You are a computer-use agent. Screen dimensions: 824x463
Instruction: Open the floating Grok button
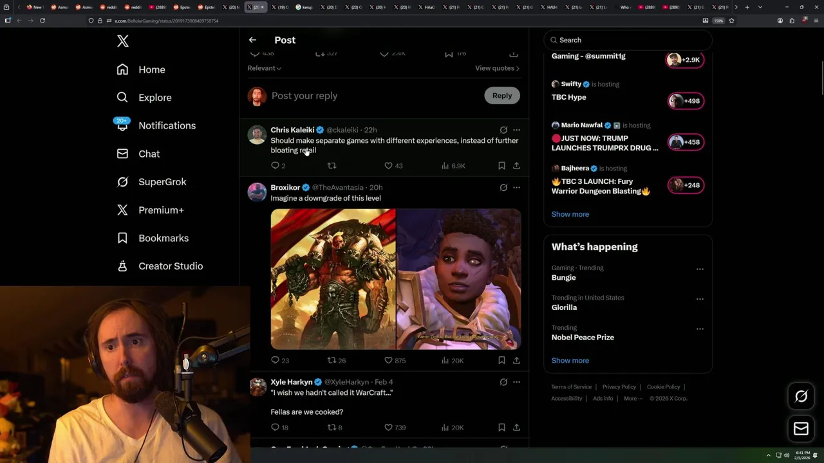pos(801,397)
